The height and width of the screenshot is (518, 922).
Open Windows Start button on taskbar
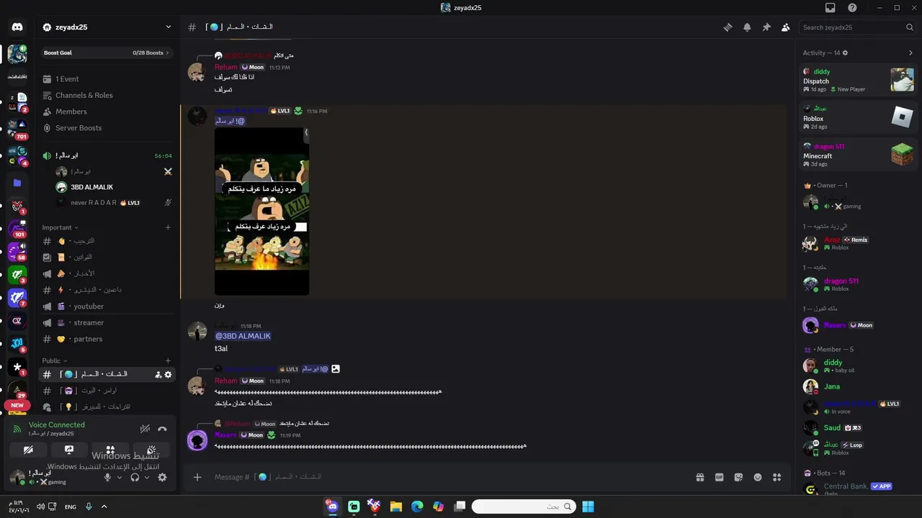coord(588,506)
